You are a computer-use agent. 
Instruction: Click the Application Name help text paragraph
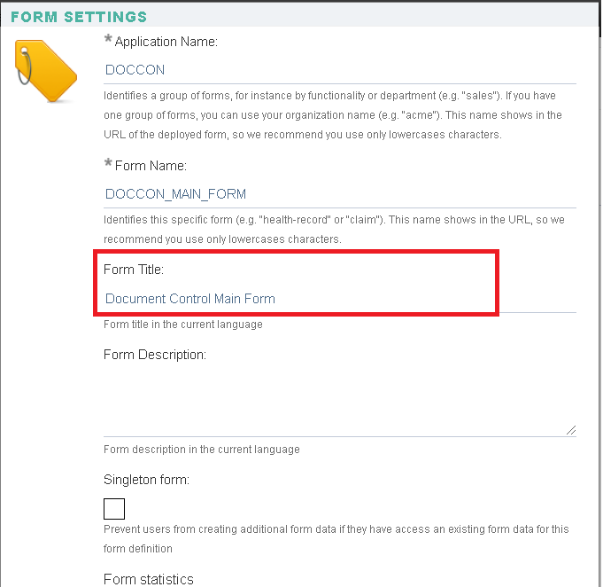tap(334, 115)
